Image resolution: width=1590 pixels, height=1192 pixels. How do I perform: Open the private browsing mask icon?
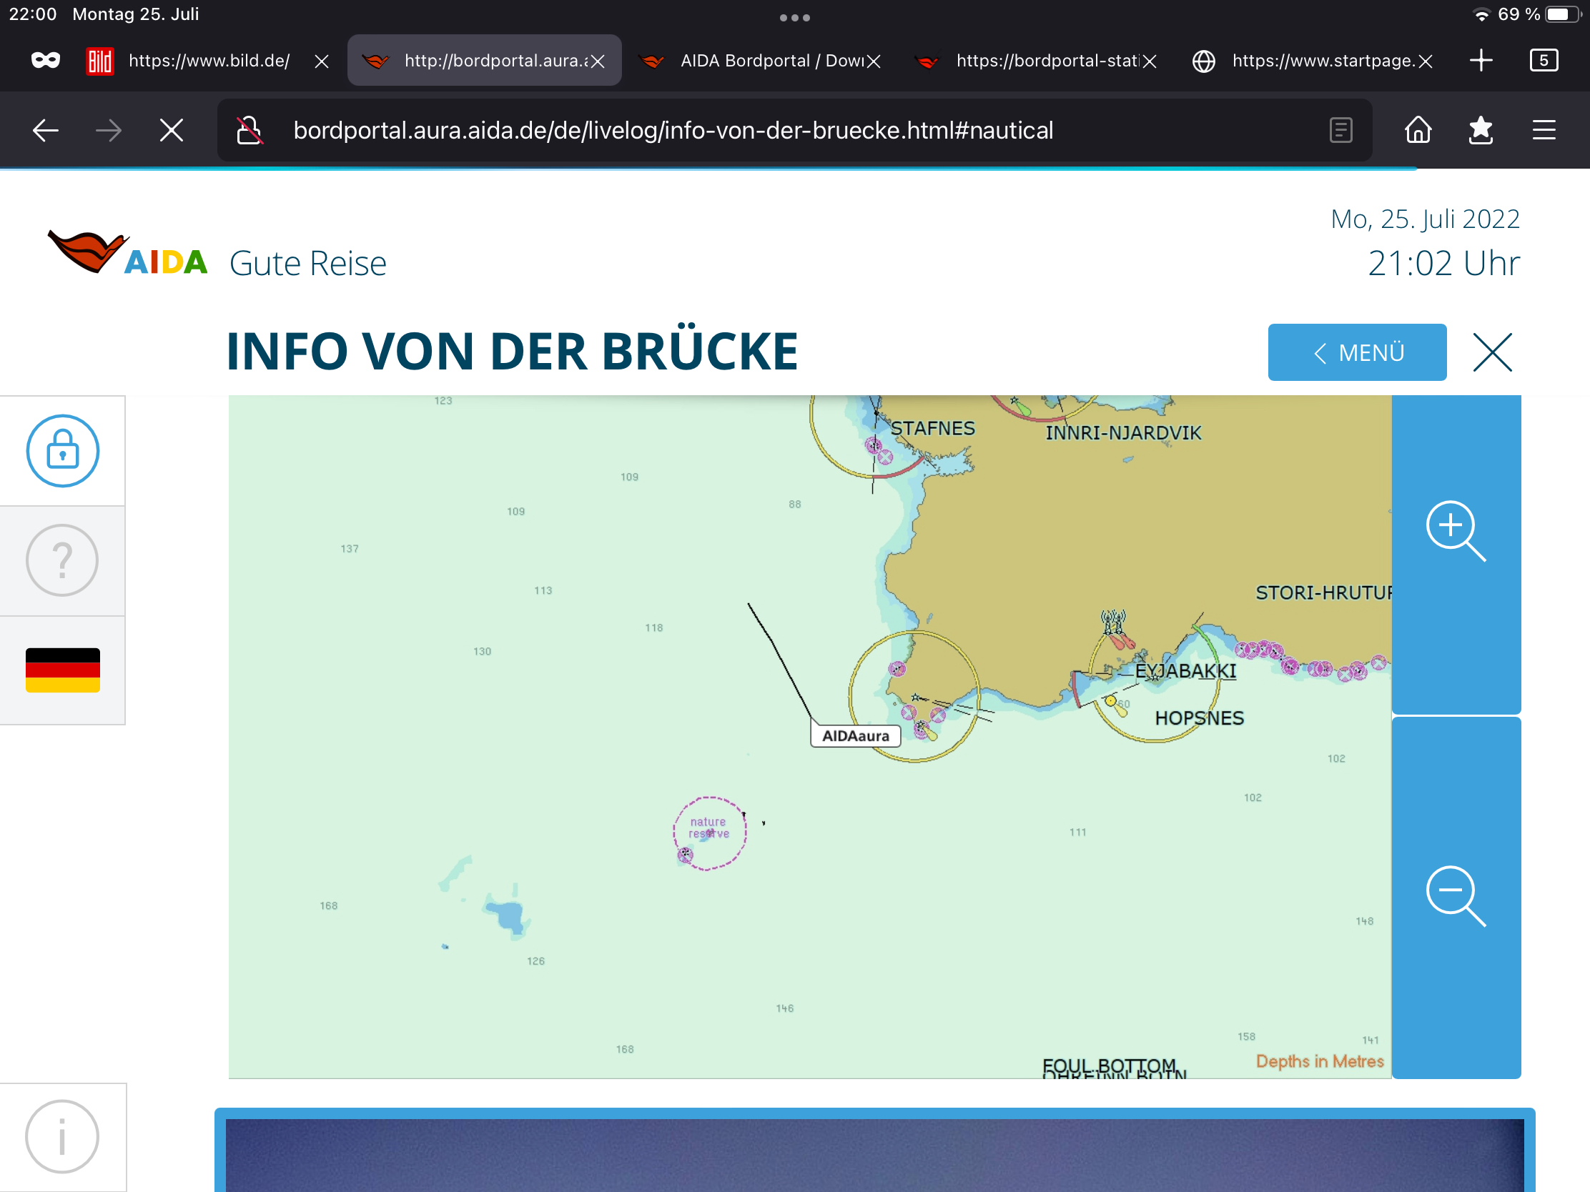pos(45,60)
